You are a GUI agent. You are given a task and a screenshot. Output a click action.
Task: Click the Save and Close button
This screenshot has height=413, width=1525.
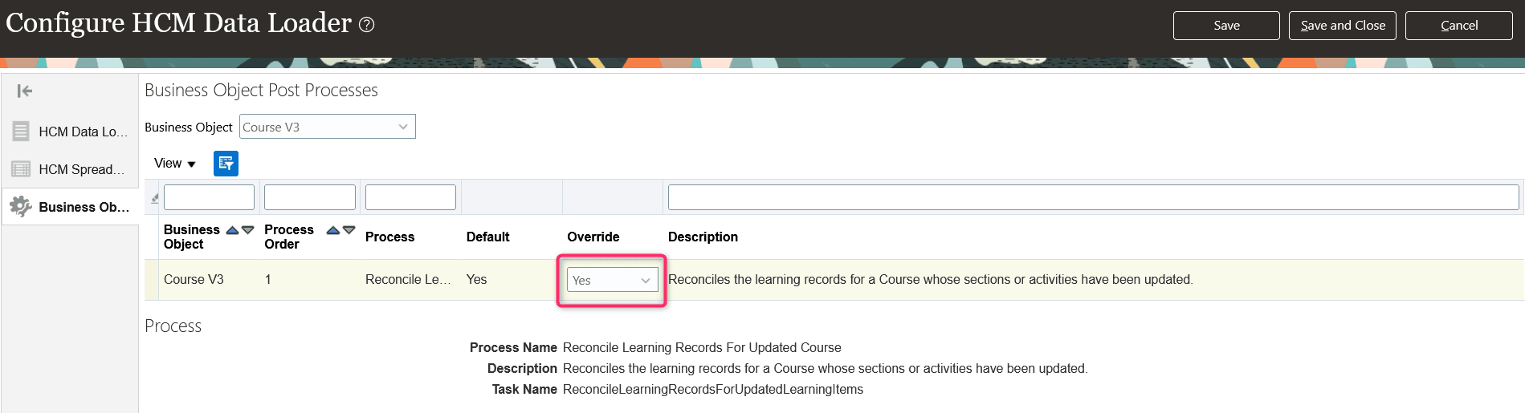tap(1343, 26)
